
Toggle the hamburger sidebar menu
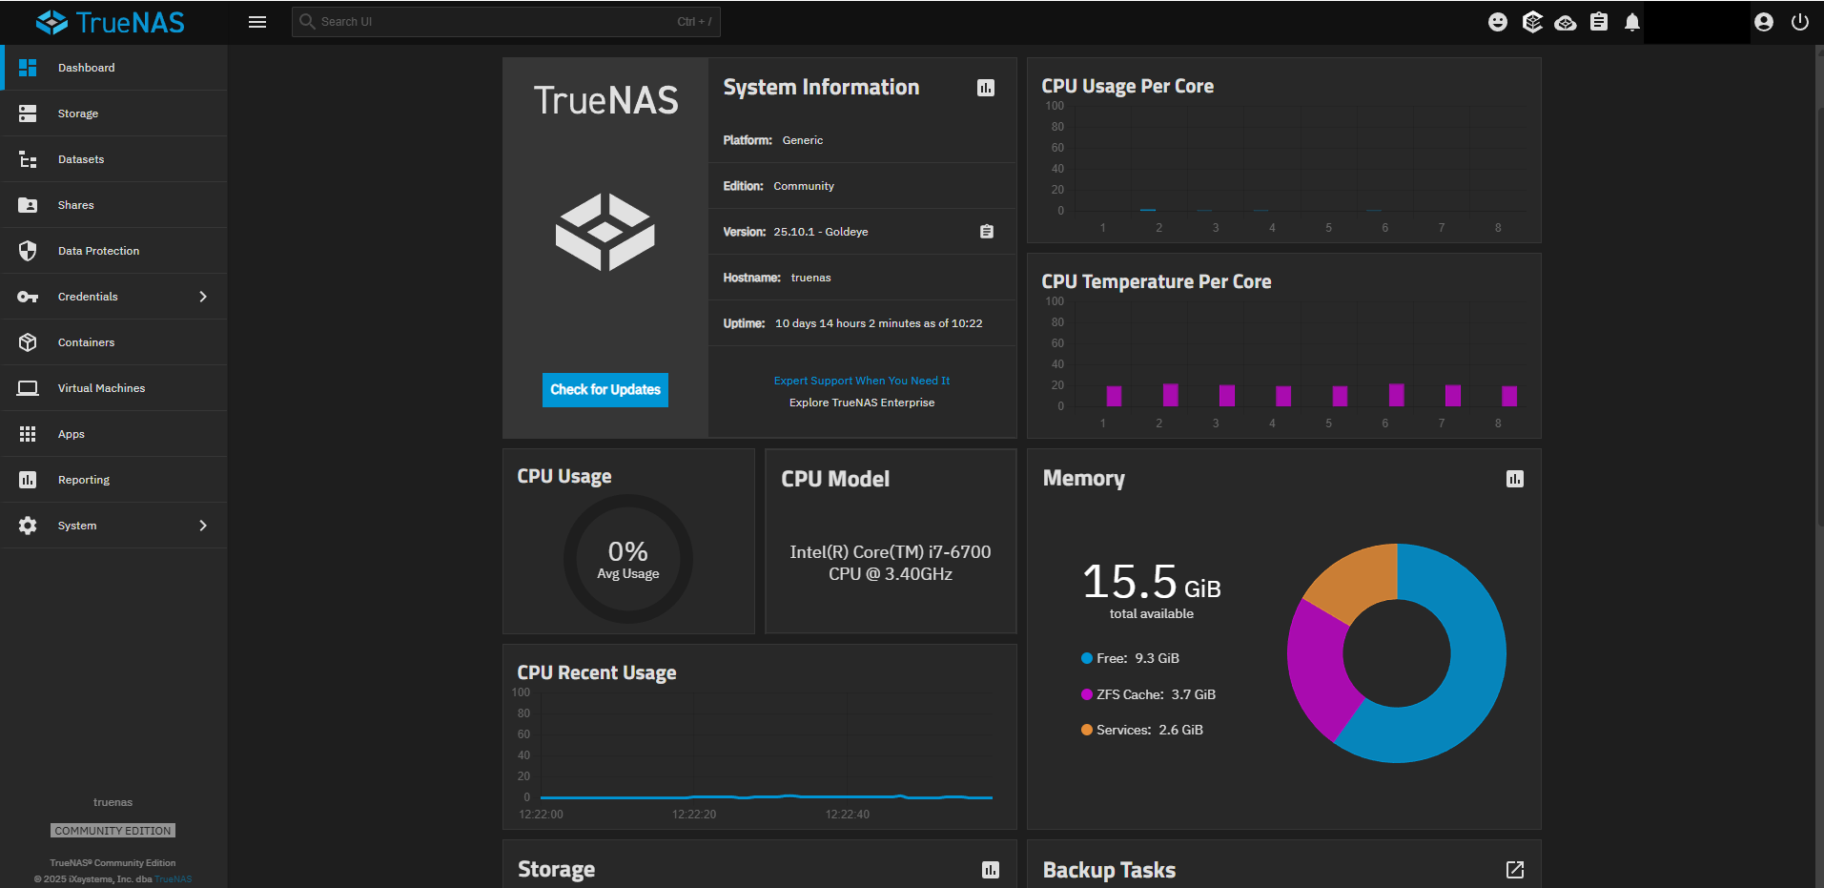pyautogui.click(x=257, y=22)
